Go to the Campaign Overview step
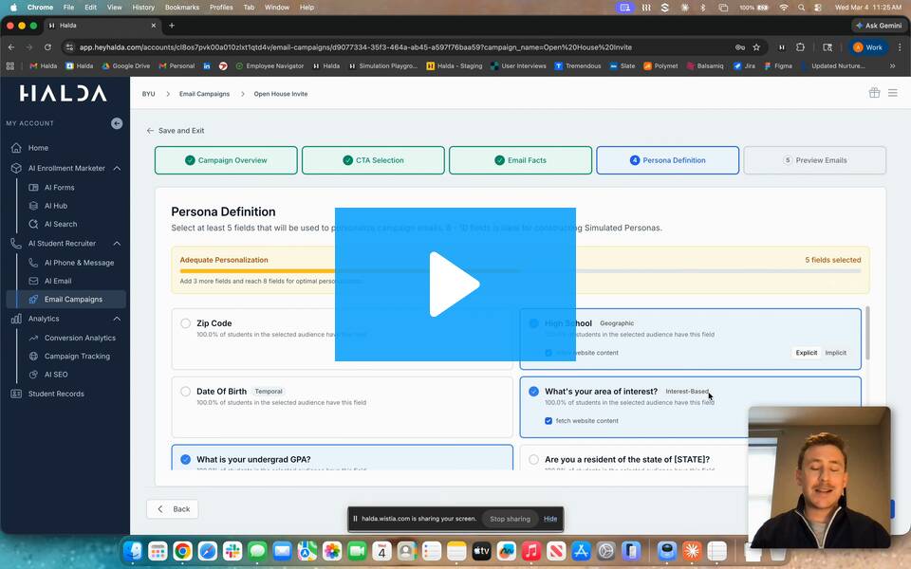The height and width of the screenshot is (569, 911). tap(226, 160)
